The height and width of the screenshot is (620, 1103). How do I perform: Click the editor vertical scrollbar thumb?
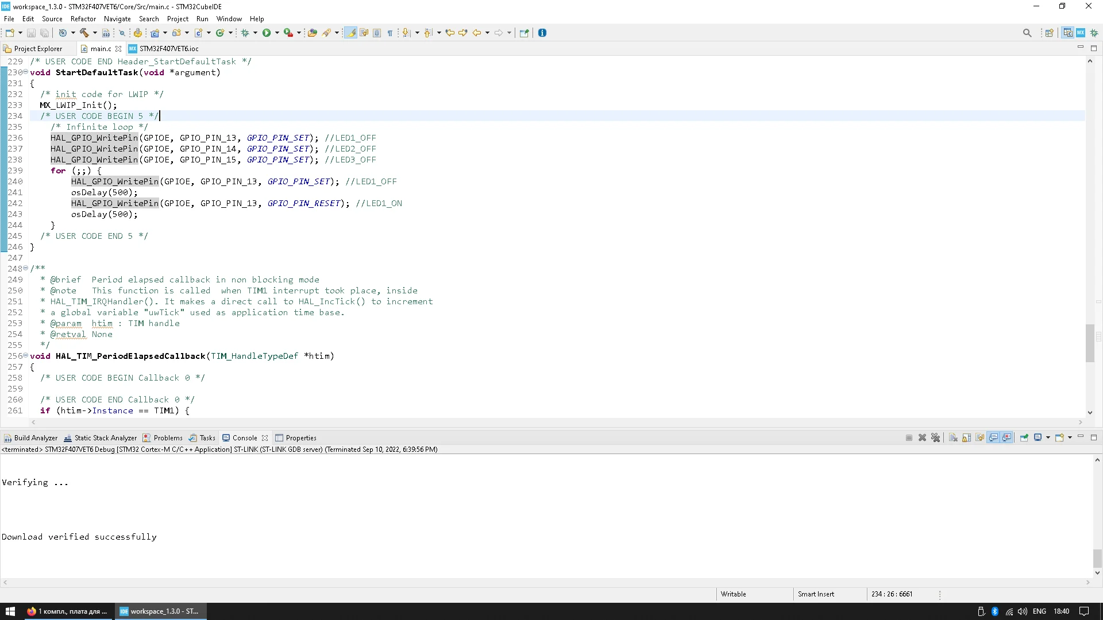click(x=1090, y=343)
